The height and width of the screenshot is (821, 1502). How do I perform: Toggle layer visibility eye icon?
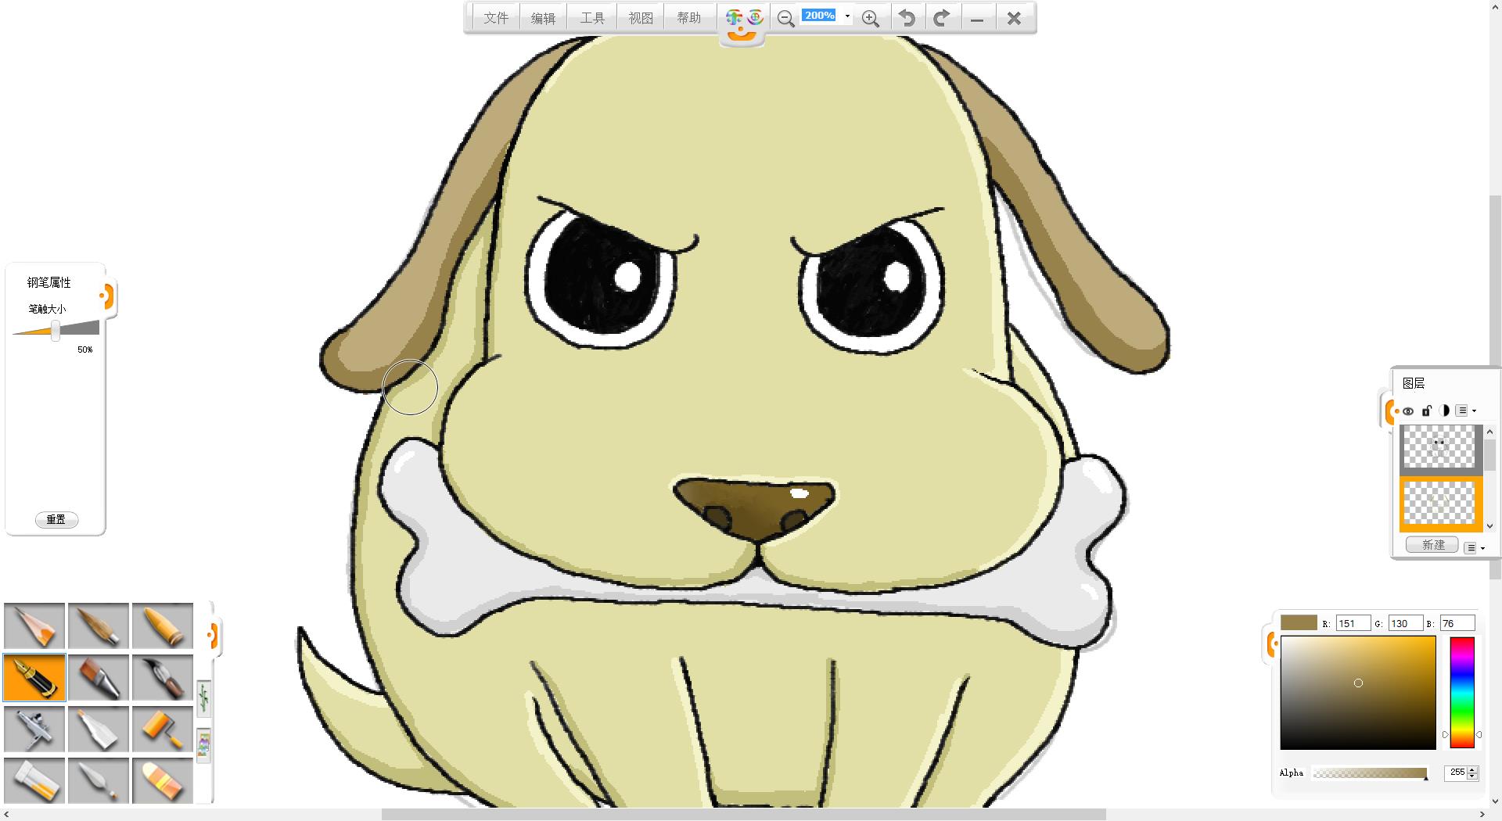pyautogui.click(x=1408, y=411)
